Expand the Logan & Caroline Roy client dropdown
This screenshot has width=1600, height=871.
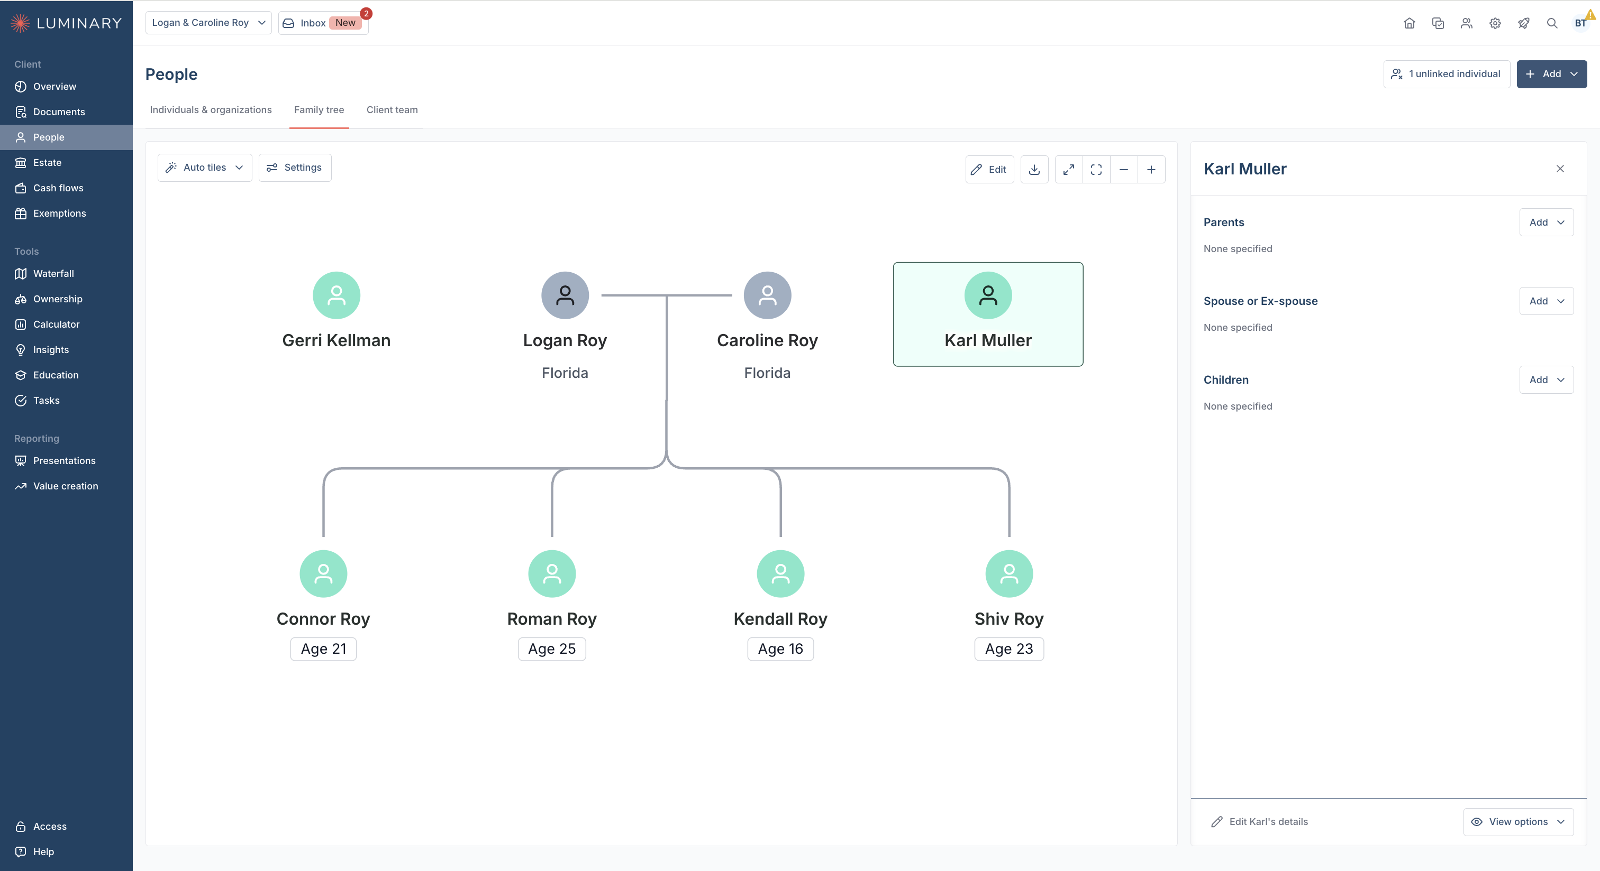tap(208, 23)
